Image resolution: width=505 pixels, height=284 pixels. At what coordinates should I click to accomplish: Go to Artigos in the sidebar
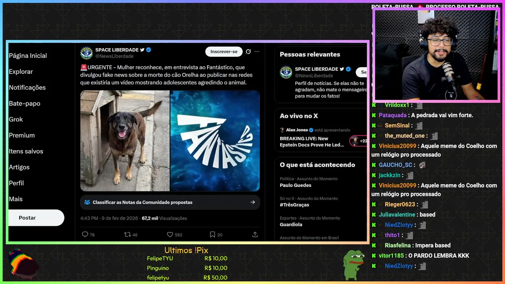[x=19, y=167]
